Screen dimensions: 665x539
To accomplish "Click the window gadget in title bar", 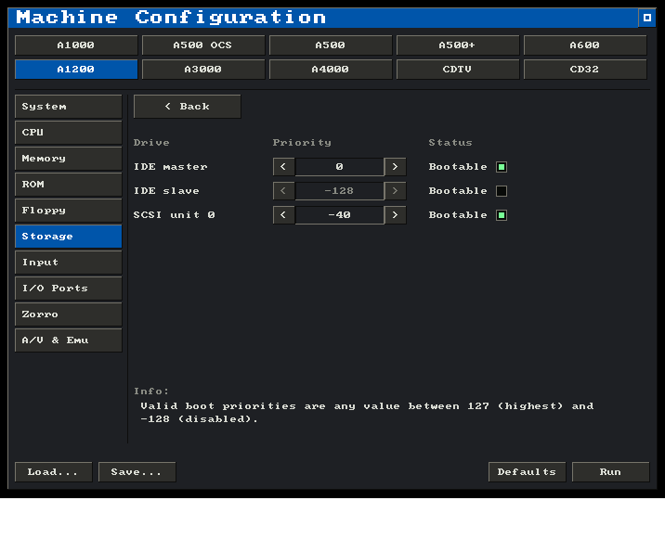I will pos(646,18).
